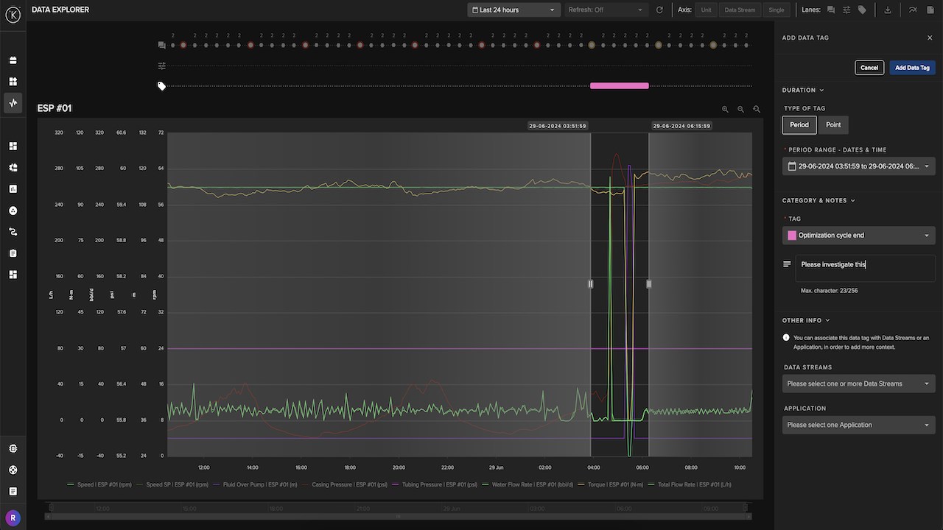Open the user avatar R at bottom left
Screen dimensions: 943x530
[x=13, y=517]
